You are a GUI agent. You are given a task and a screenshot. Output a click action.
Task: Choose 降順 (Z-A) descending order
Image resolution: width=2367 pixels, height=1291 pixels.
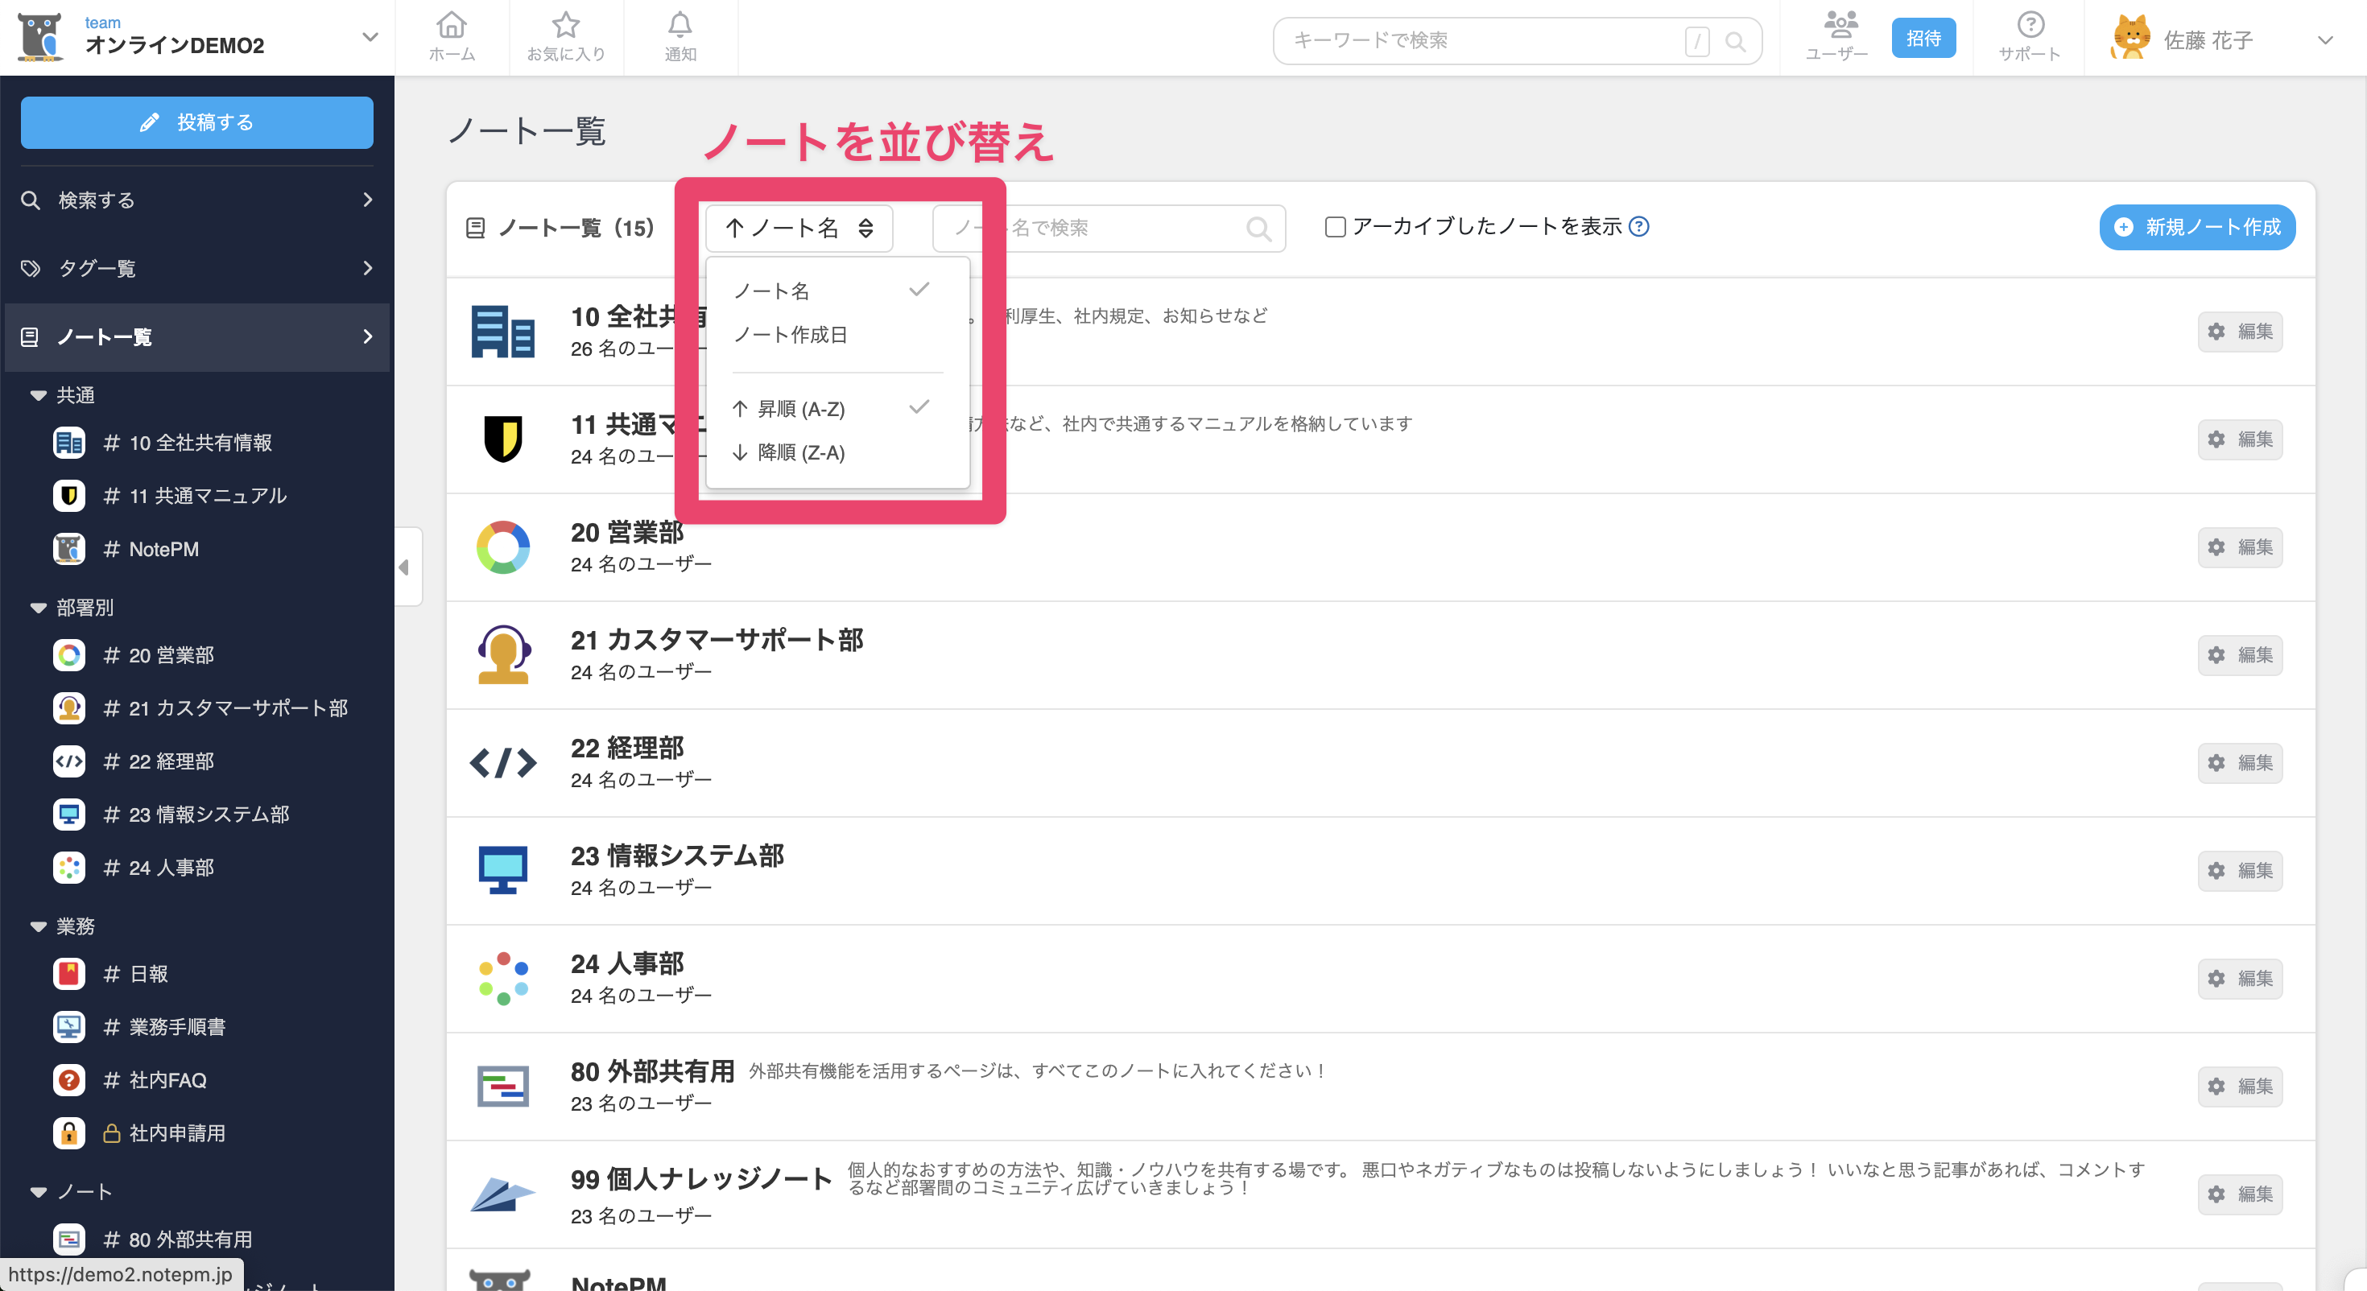801,452
